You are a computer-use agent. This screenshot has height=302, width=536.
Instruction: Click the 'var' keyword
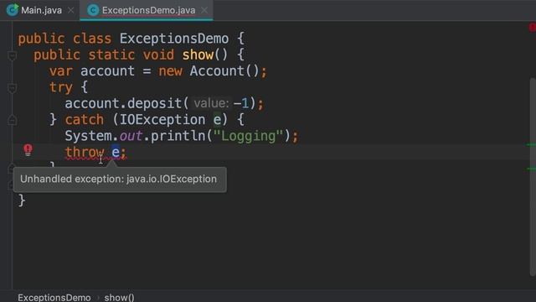point(61,70)
